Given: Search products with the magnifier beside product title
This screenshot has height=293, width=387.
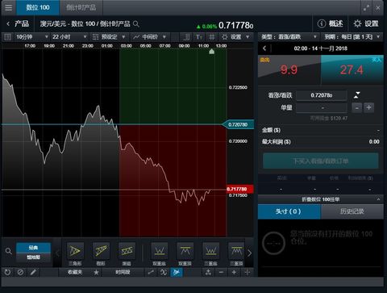Looking at the screenshot, I should (136, 24).
